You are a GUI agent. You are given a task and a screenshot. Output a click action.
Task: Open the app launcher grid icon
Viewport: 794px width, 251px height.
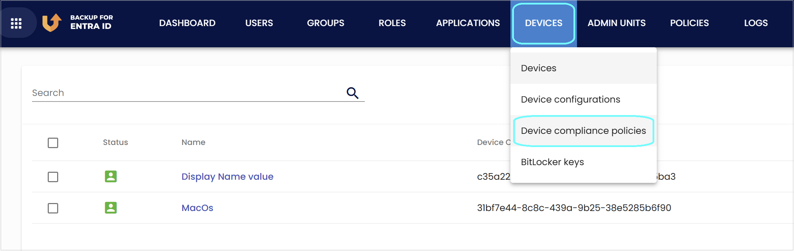tap(16, 23)
